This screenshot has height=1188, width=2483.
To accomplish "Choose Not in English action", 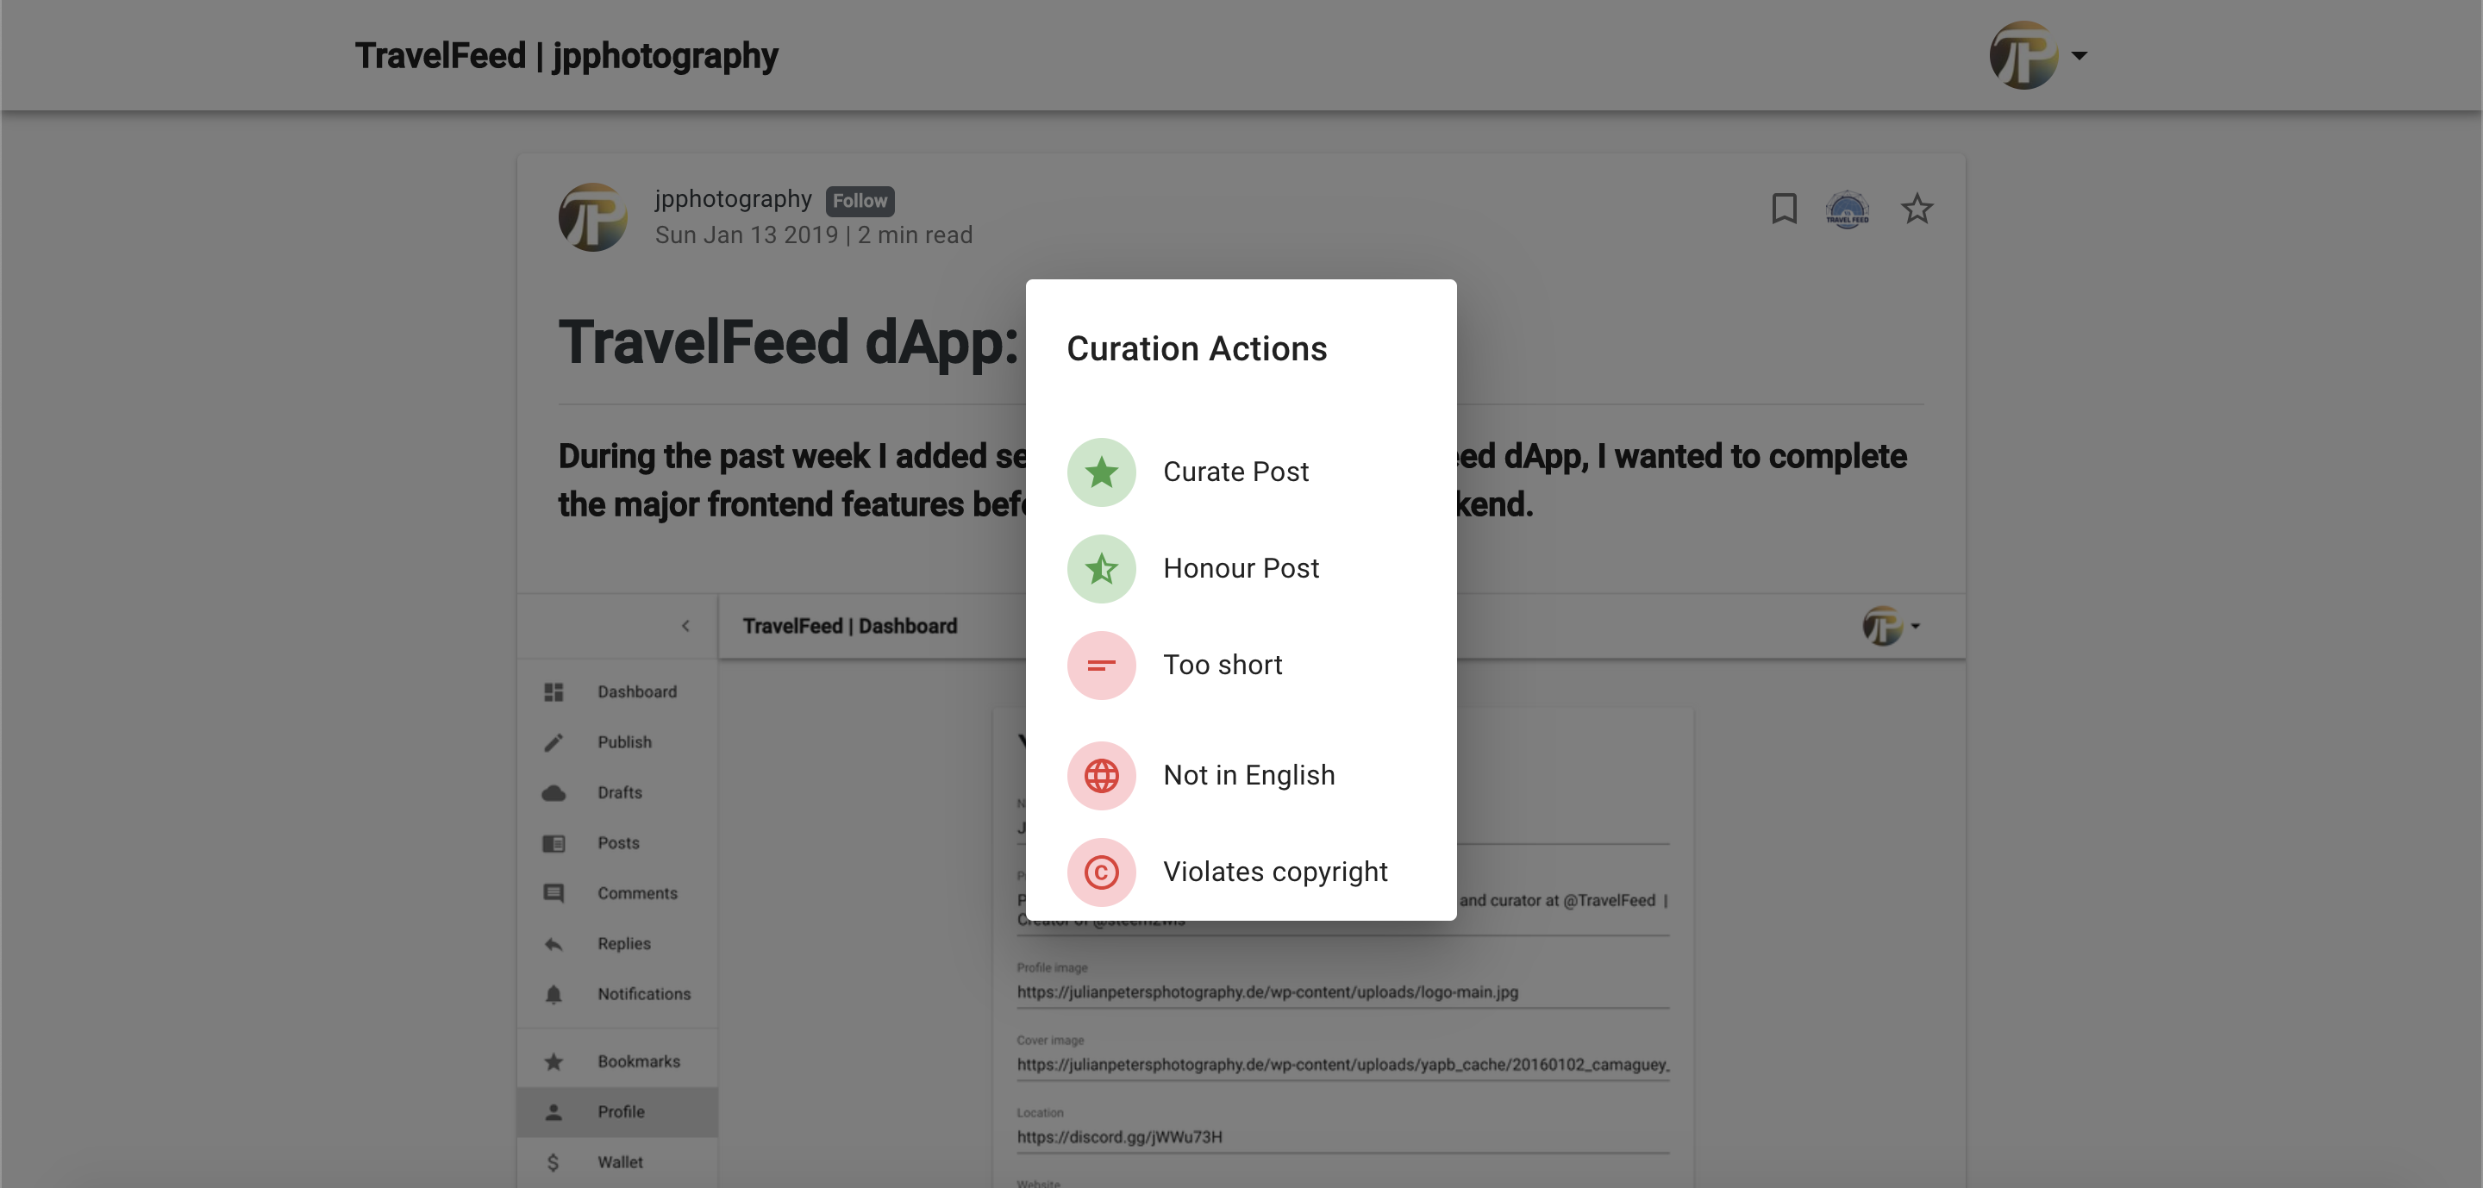I will [1241, 776].
